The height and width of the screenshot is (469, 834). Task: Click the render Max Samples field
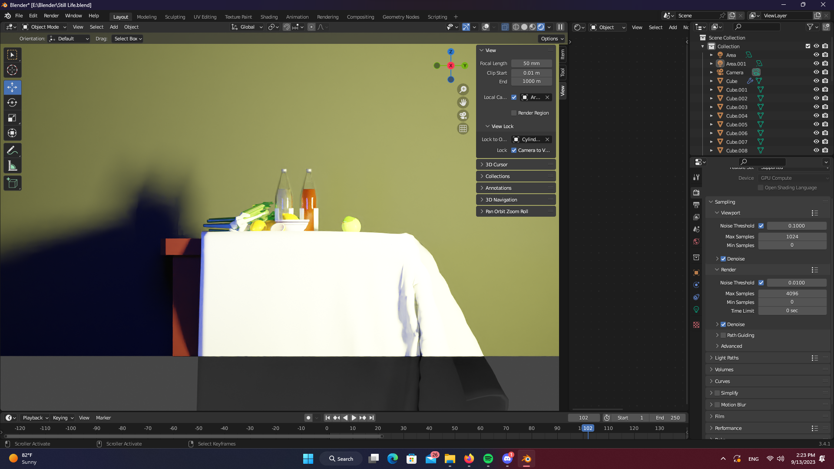792,294
